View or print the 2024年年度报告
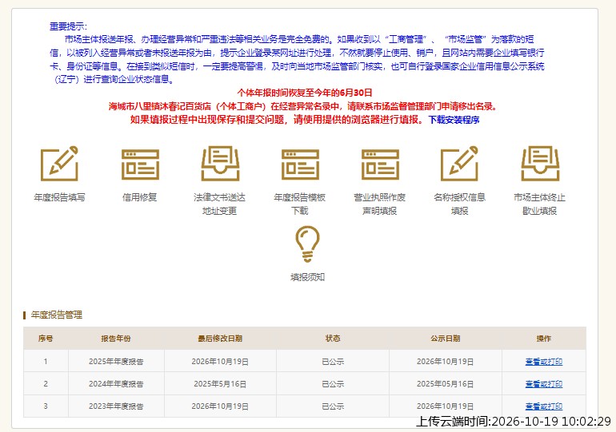The width and height of the screenshot is (616, 432). pos(544,384)
